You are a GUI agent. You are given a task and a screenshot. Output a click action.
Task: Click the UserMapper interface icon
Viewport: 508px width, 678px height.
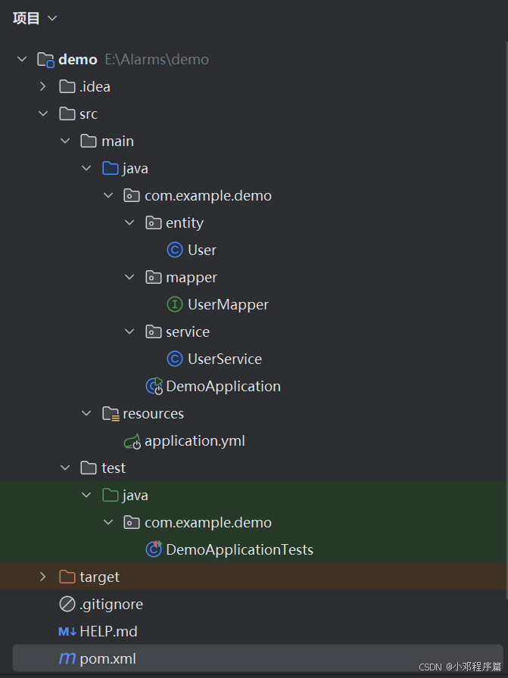pos(175,304)
